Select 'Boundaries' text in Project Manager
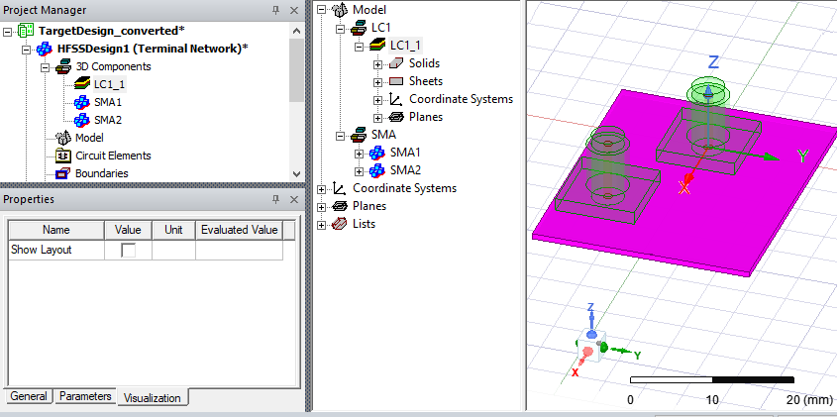 point(102,173)
